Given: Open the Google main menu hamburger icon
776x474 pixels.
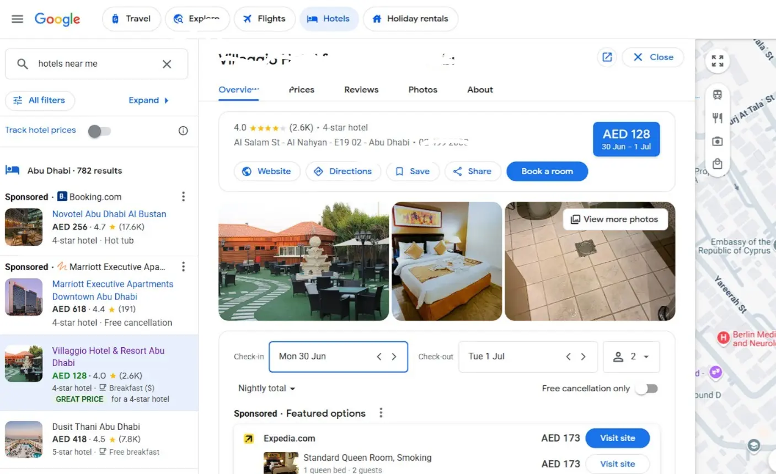Looking at the screenshot, I should (x=18, y=19).
